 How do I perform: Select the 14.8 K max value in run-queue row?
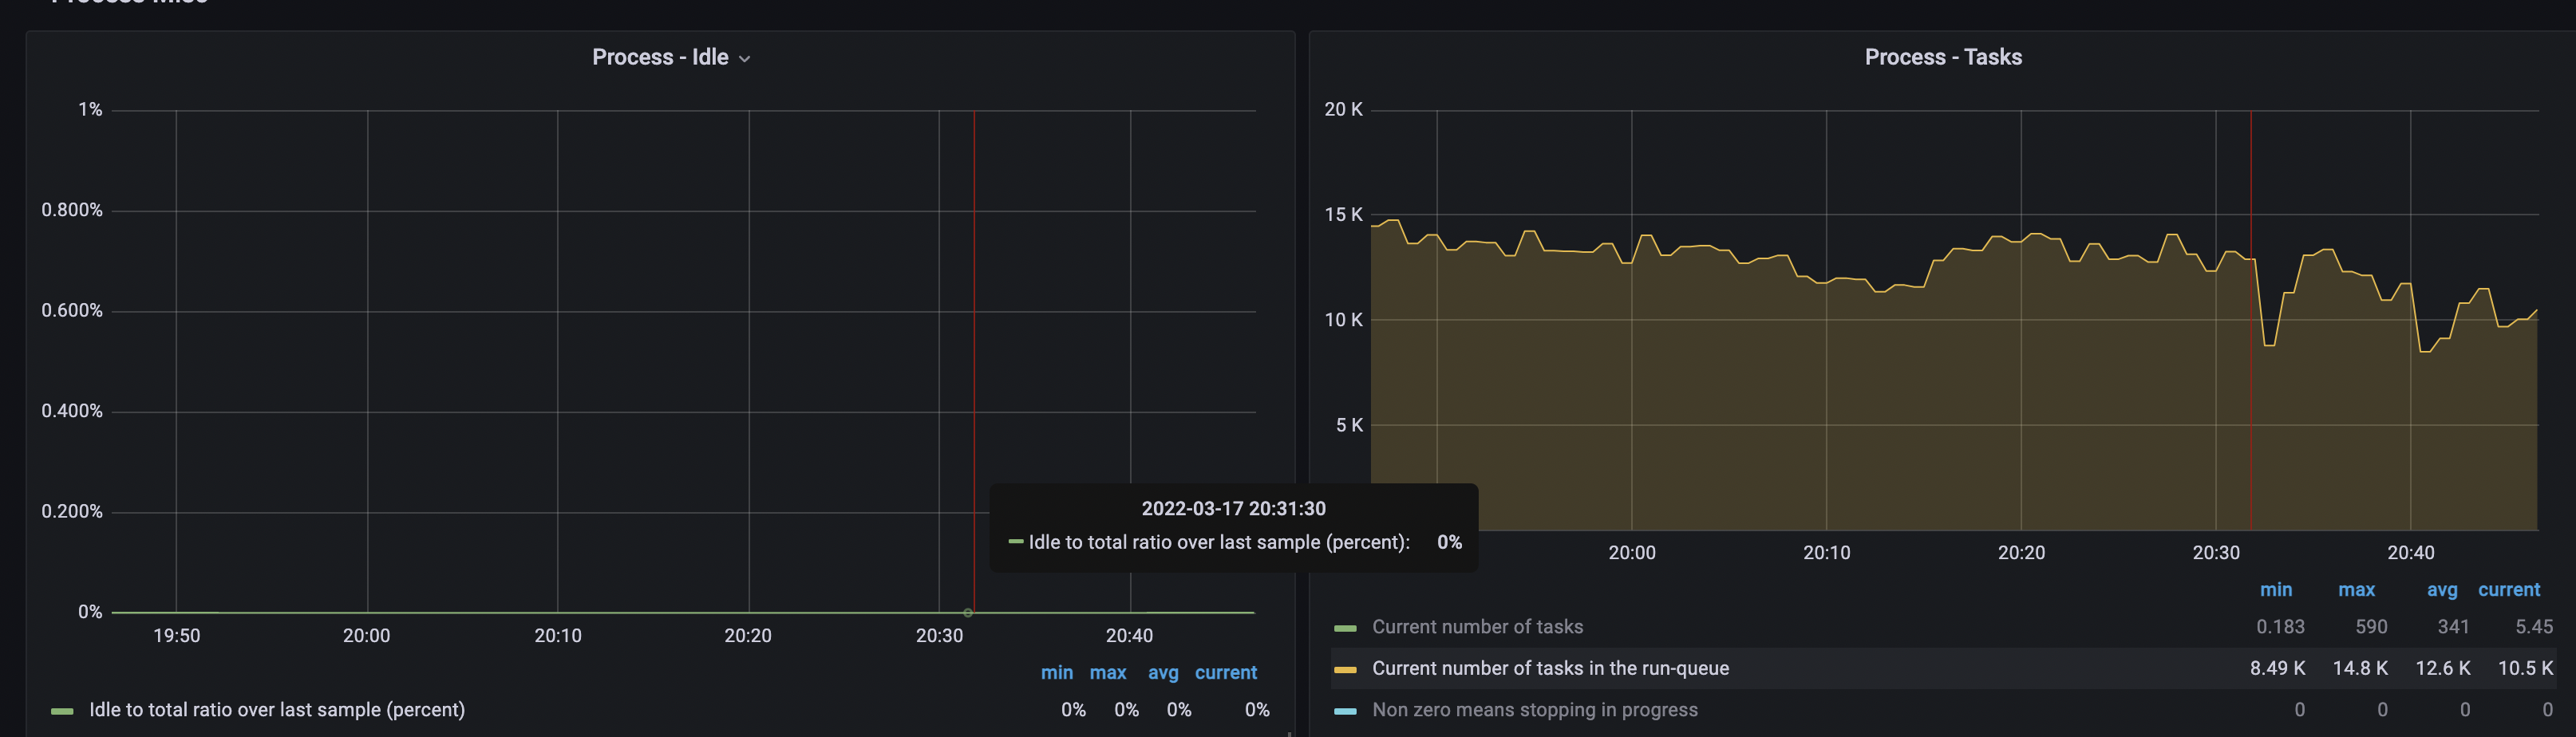pos(2361,668)
